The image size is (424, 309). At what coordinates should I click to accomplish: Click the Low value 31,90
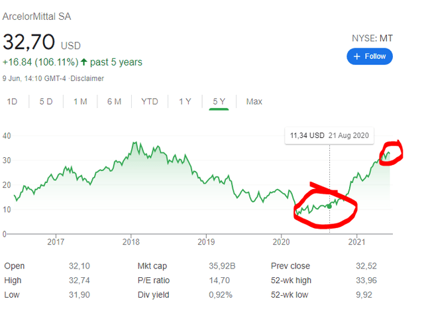79,294
